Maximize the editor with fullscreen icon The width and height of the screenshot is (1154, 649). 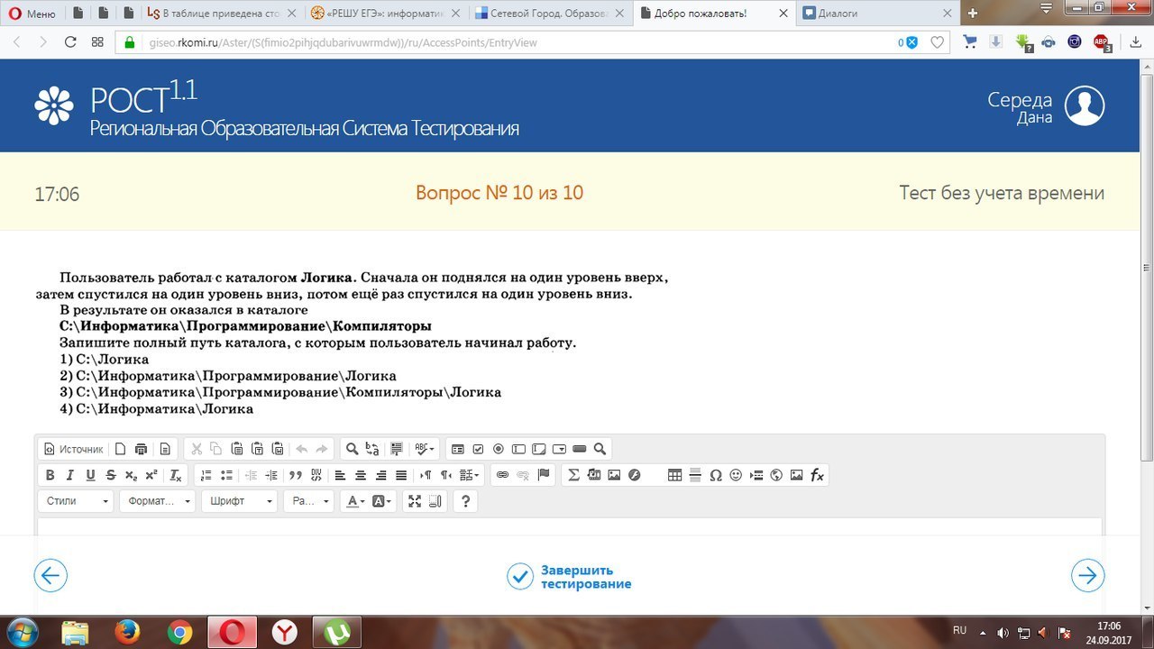(415, 501)
